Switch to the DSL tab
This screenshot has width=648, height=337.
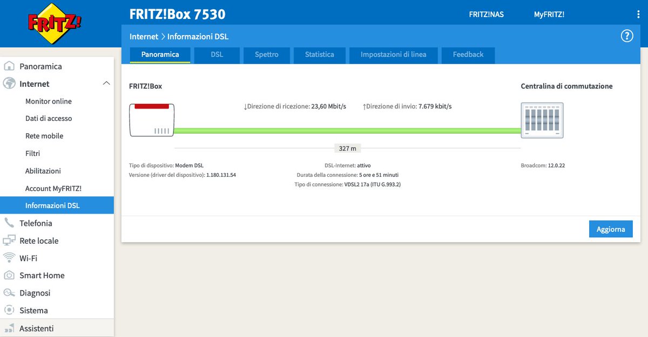click(x=217, y=54)
